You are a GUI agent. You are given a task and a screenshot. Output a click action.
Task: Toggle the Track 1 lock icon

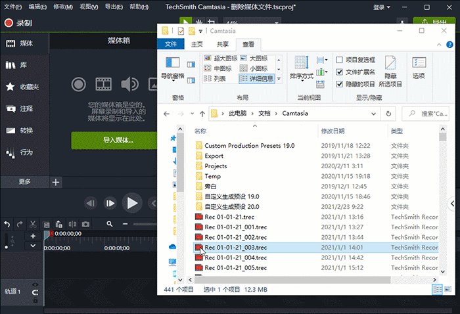click(x=35, y=300)
